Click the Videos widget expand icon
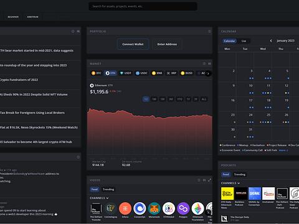Viewport: 299px width, 224px height. pyautogui.click(x=209, y=180)
